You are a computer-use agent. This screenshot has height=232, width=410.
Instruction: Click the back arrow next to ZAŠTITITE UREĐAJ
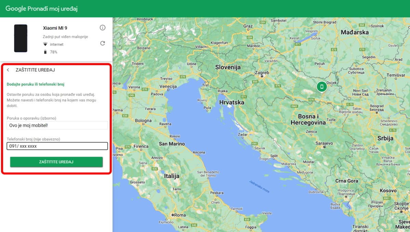tap(8, 70)
